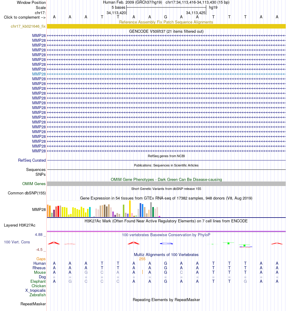Click the 'Human' species row label

tap(39, 264)
